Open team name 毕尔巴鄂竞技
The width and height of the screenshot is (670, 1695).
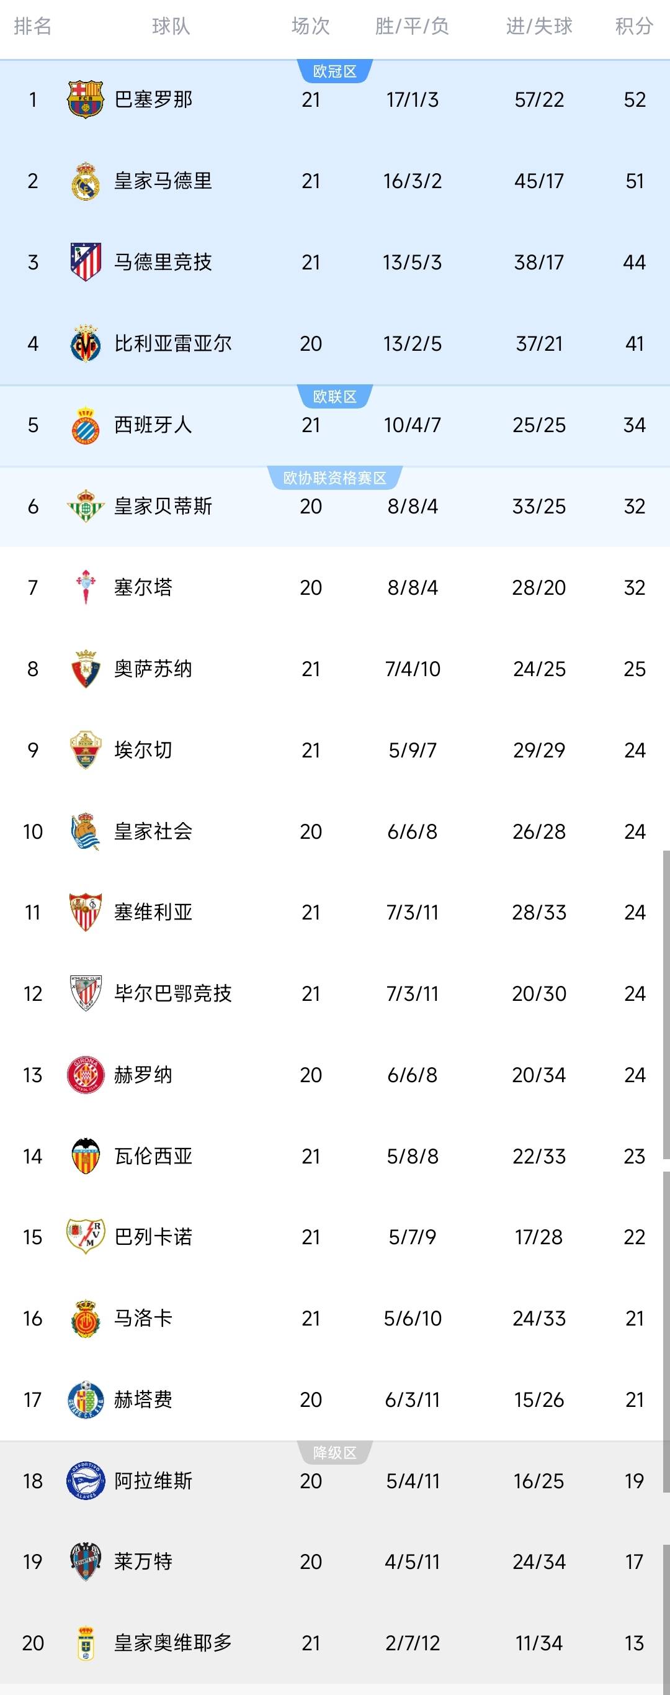click(173, 993)
